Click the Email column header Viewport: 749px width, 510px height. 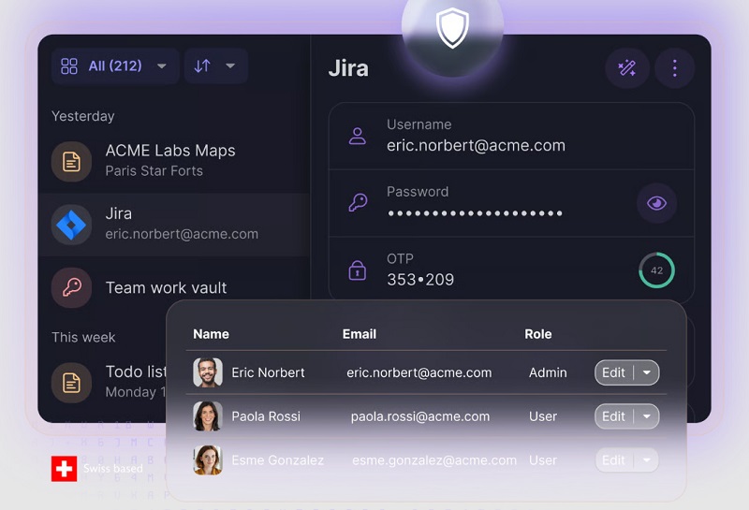[x=360, y=334]
